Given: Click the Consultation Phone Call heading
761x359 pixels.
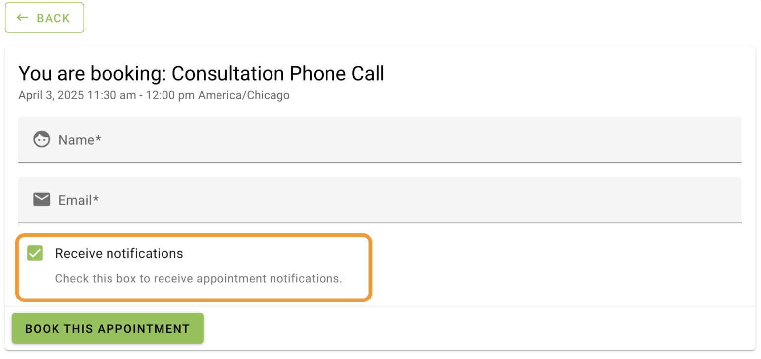Looking at the screenshot, I should pyautogui.click(x=201, y=73).
